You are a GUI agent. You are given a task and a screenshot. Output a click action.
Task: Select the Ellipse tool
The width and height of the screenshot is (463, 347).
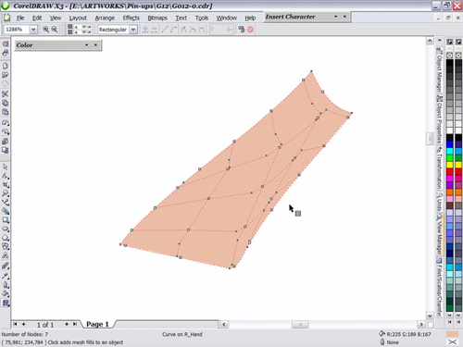click(x=6, y=229)
